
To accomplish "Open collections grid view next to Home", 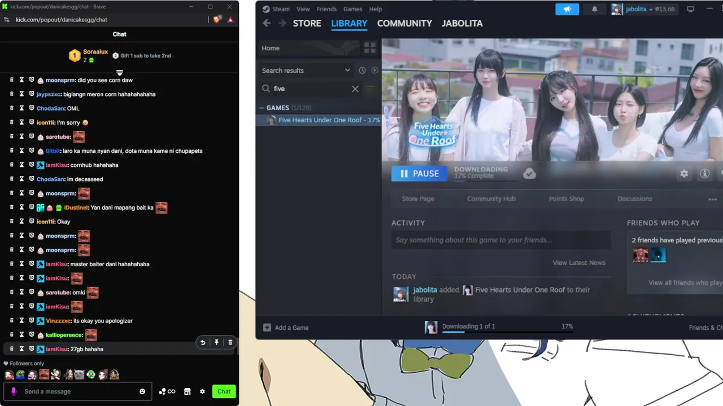I will [x=370, y=48].
